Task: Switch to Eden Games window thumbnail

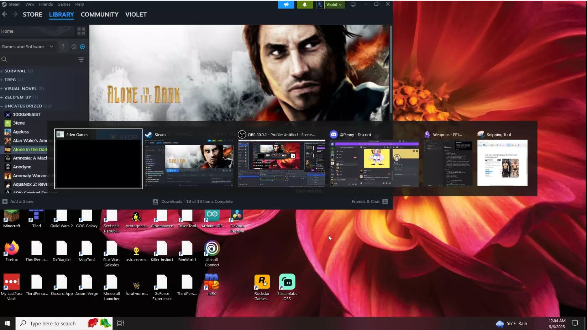Action: coord(98,159)
